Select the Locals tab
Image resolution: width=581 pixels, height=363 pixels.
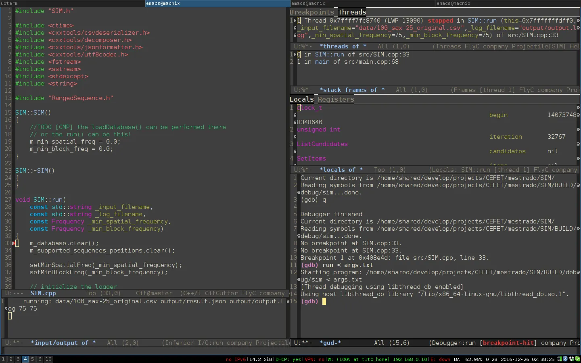pyautogui.click(x=301, y=100)
